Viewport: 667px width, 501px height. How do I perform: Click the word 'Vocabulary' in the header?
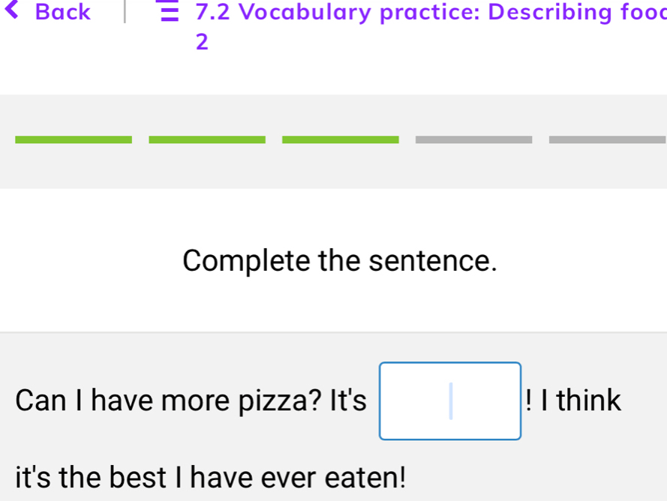pos(306,13)
